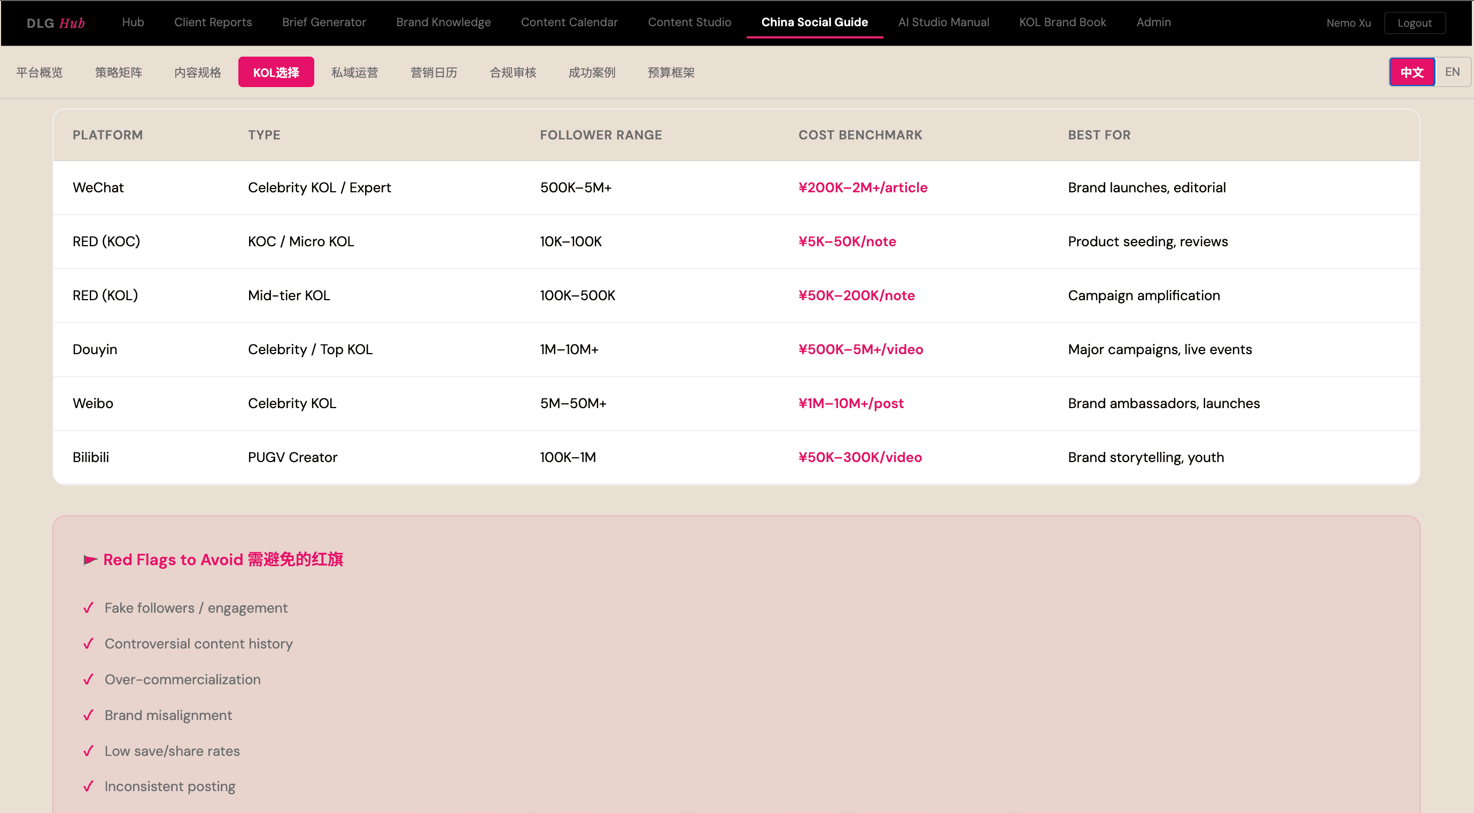The image size is (1474, 813).
Task: Click checkmark beside Low save/share rates
Action: coord(88,751)
